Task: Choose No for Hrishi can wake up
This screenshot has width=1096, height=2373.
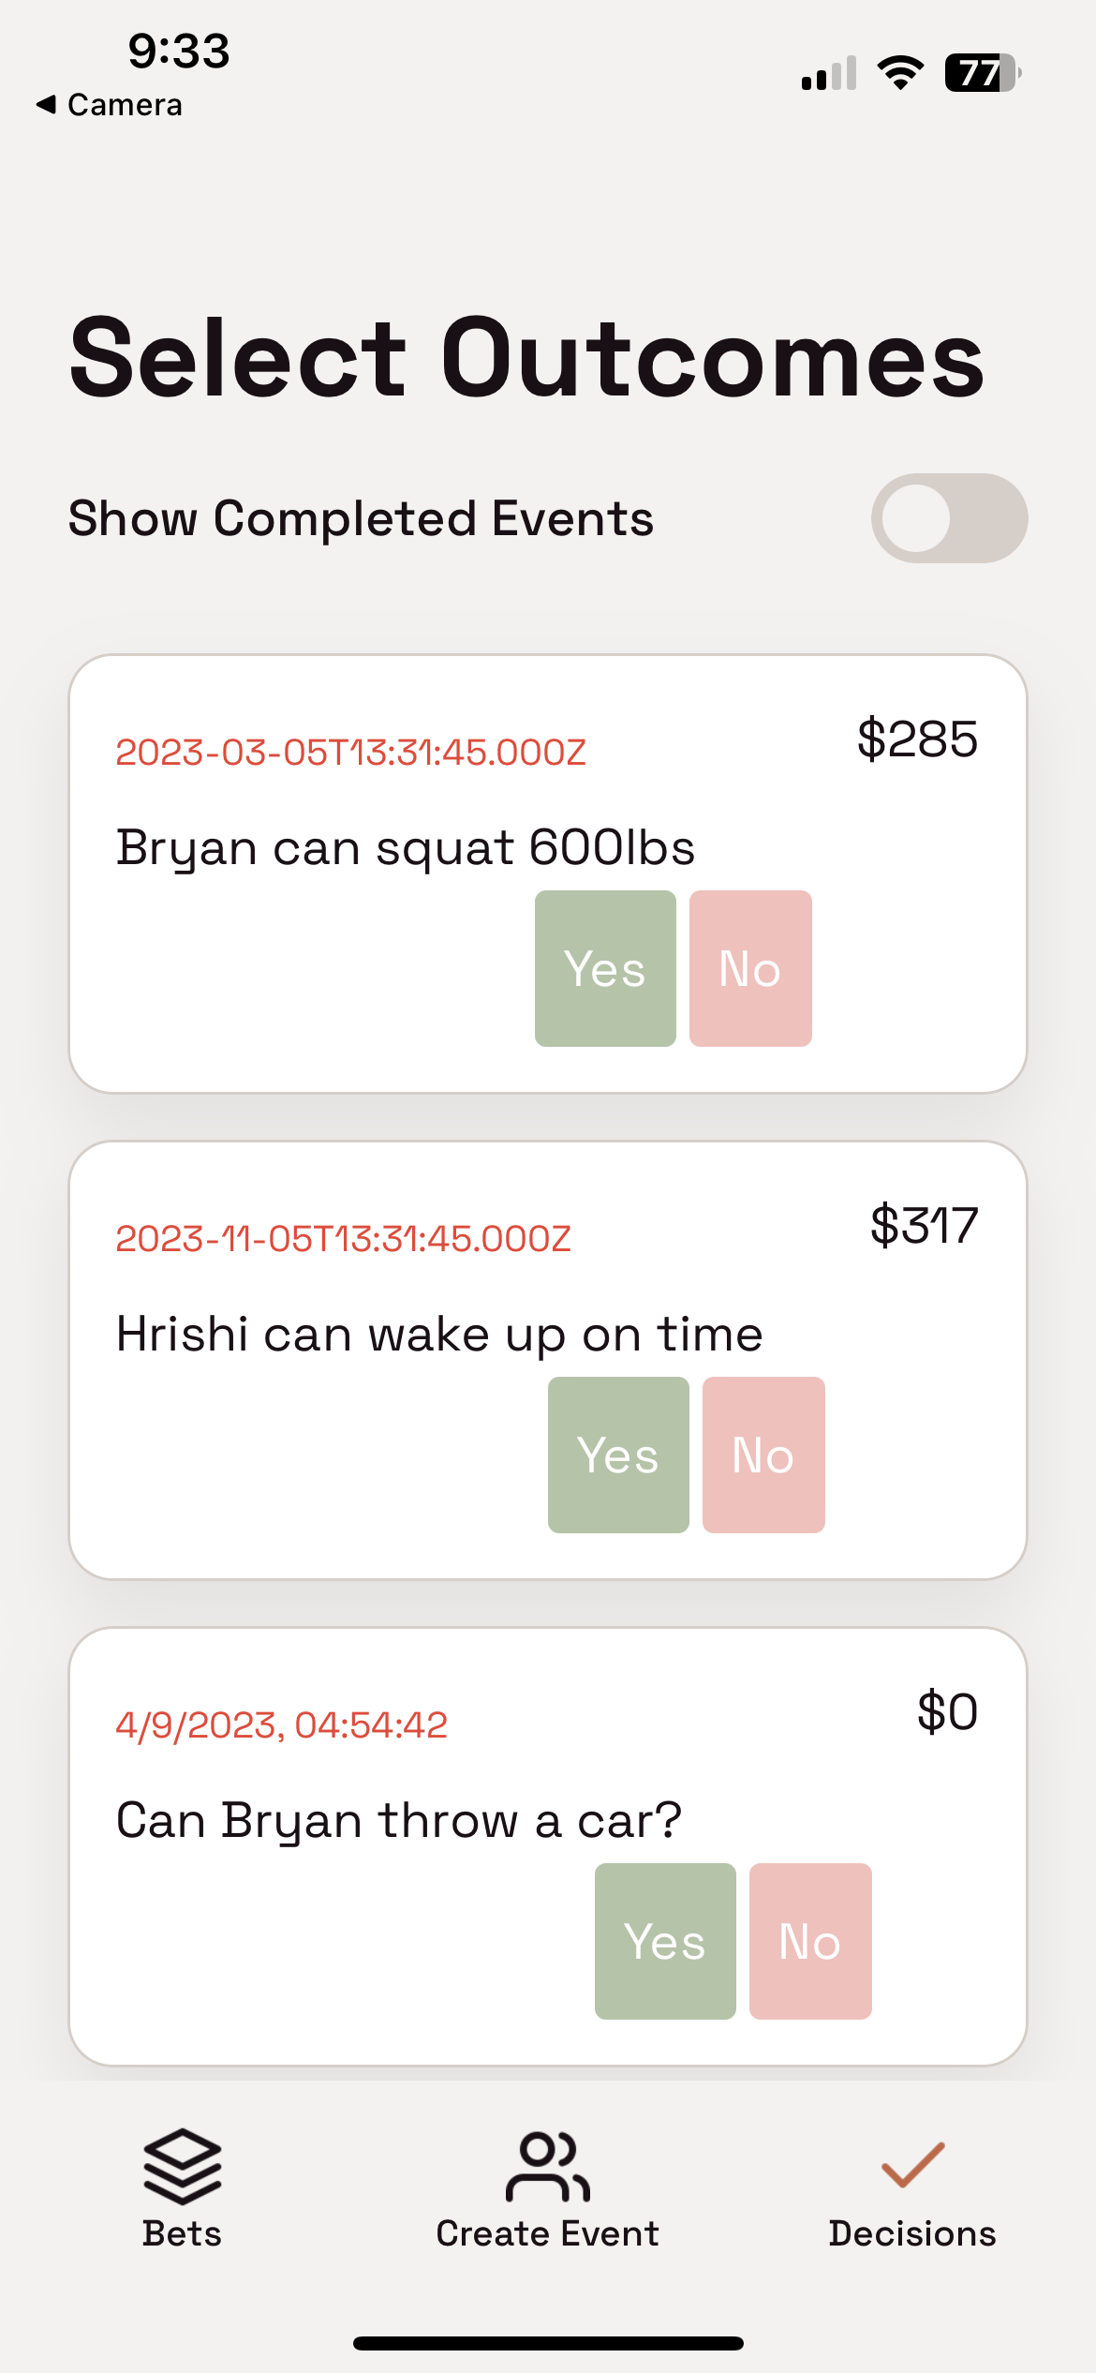Action: tap(763, 1455)
